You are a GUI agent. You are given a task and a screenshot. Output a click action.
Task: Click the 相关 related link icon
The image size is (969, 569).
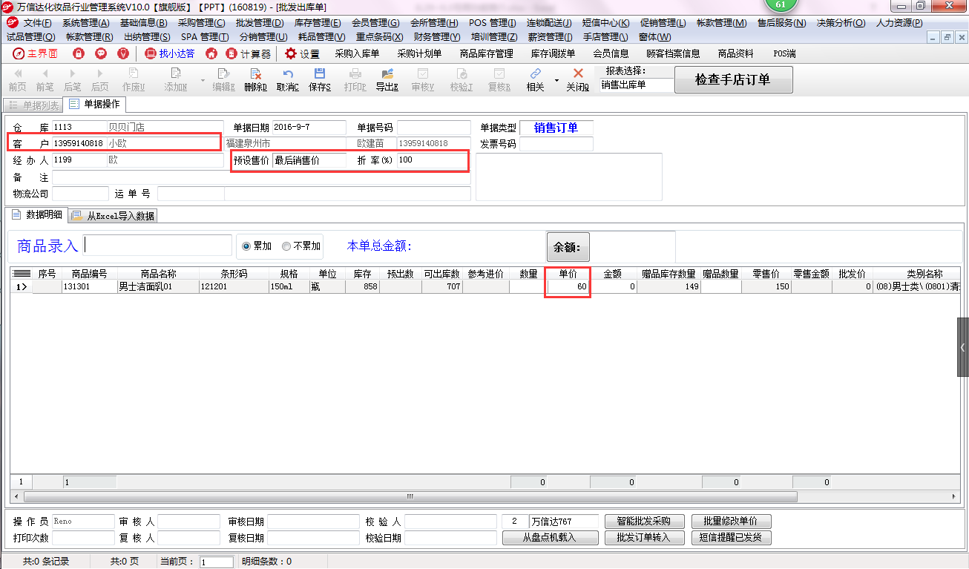click(535, 79)
